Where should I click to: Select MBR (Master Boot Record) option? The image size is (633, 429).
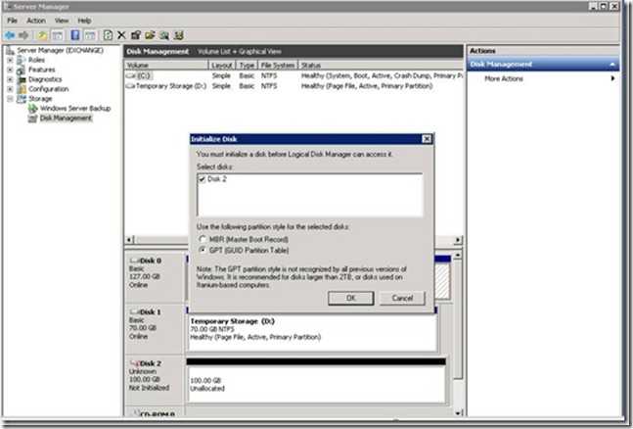pos(203,239)
